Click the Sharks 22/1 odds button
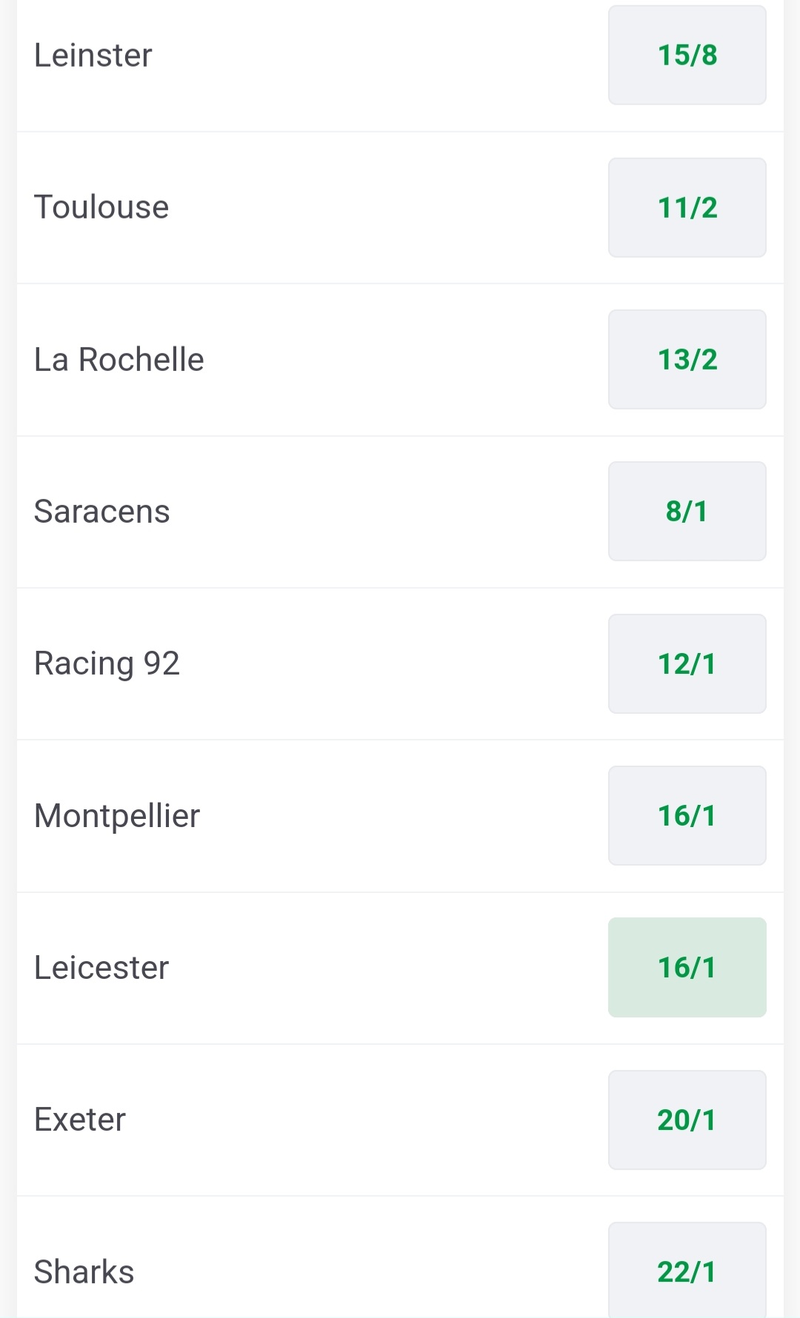This screenshot has height=1318, width=800. click(687, 1271)
